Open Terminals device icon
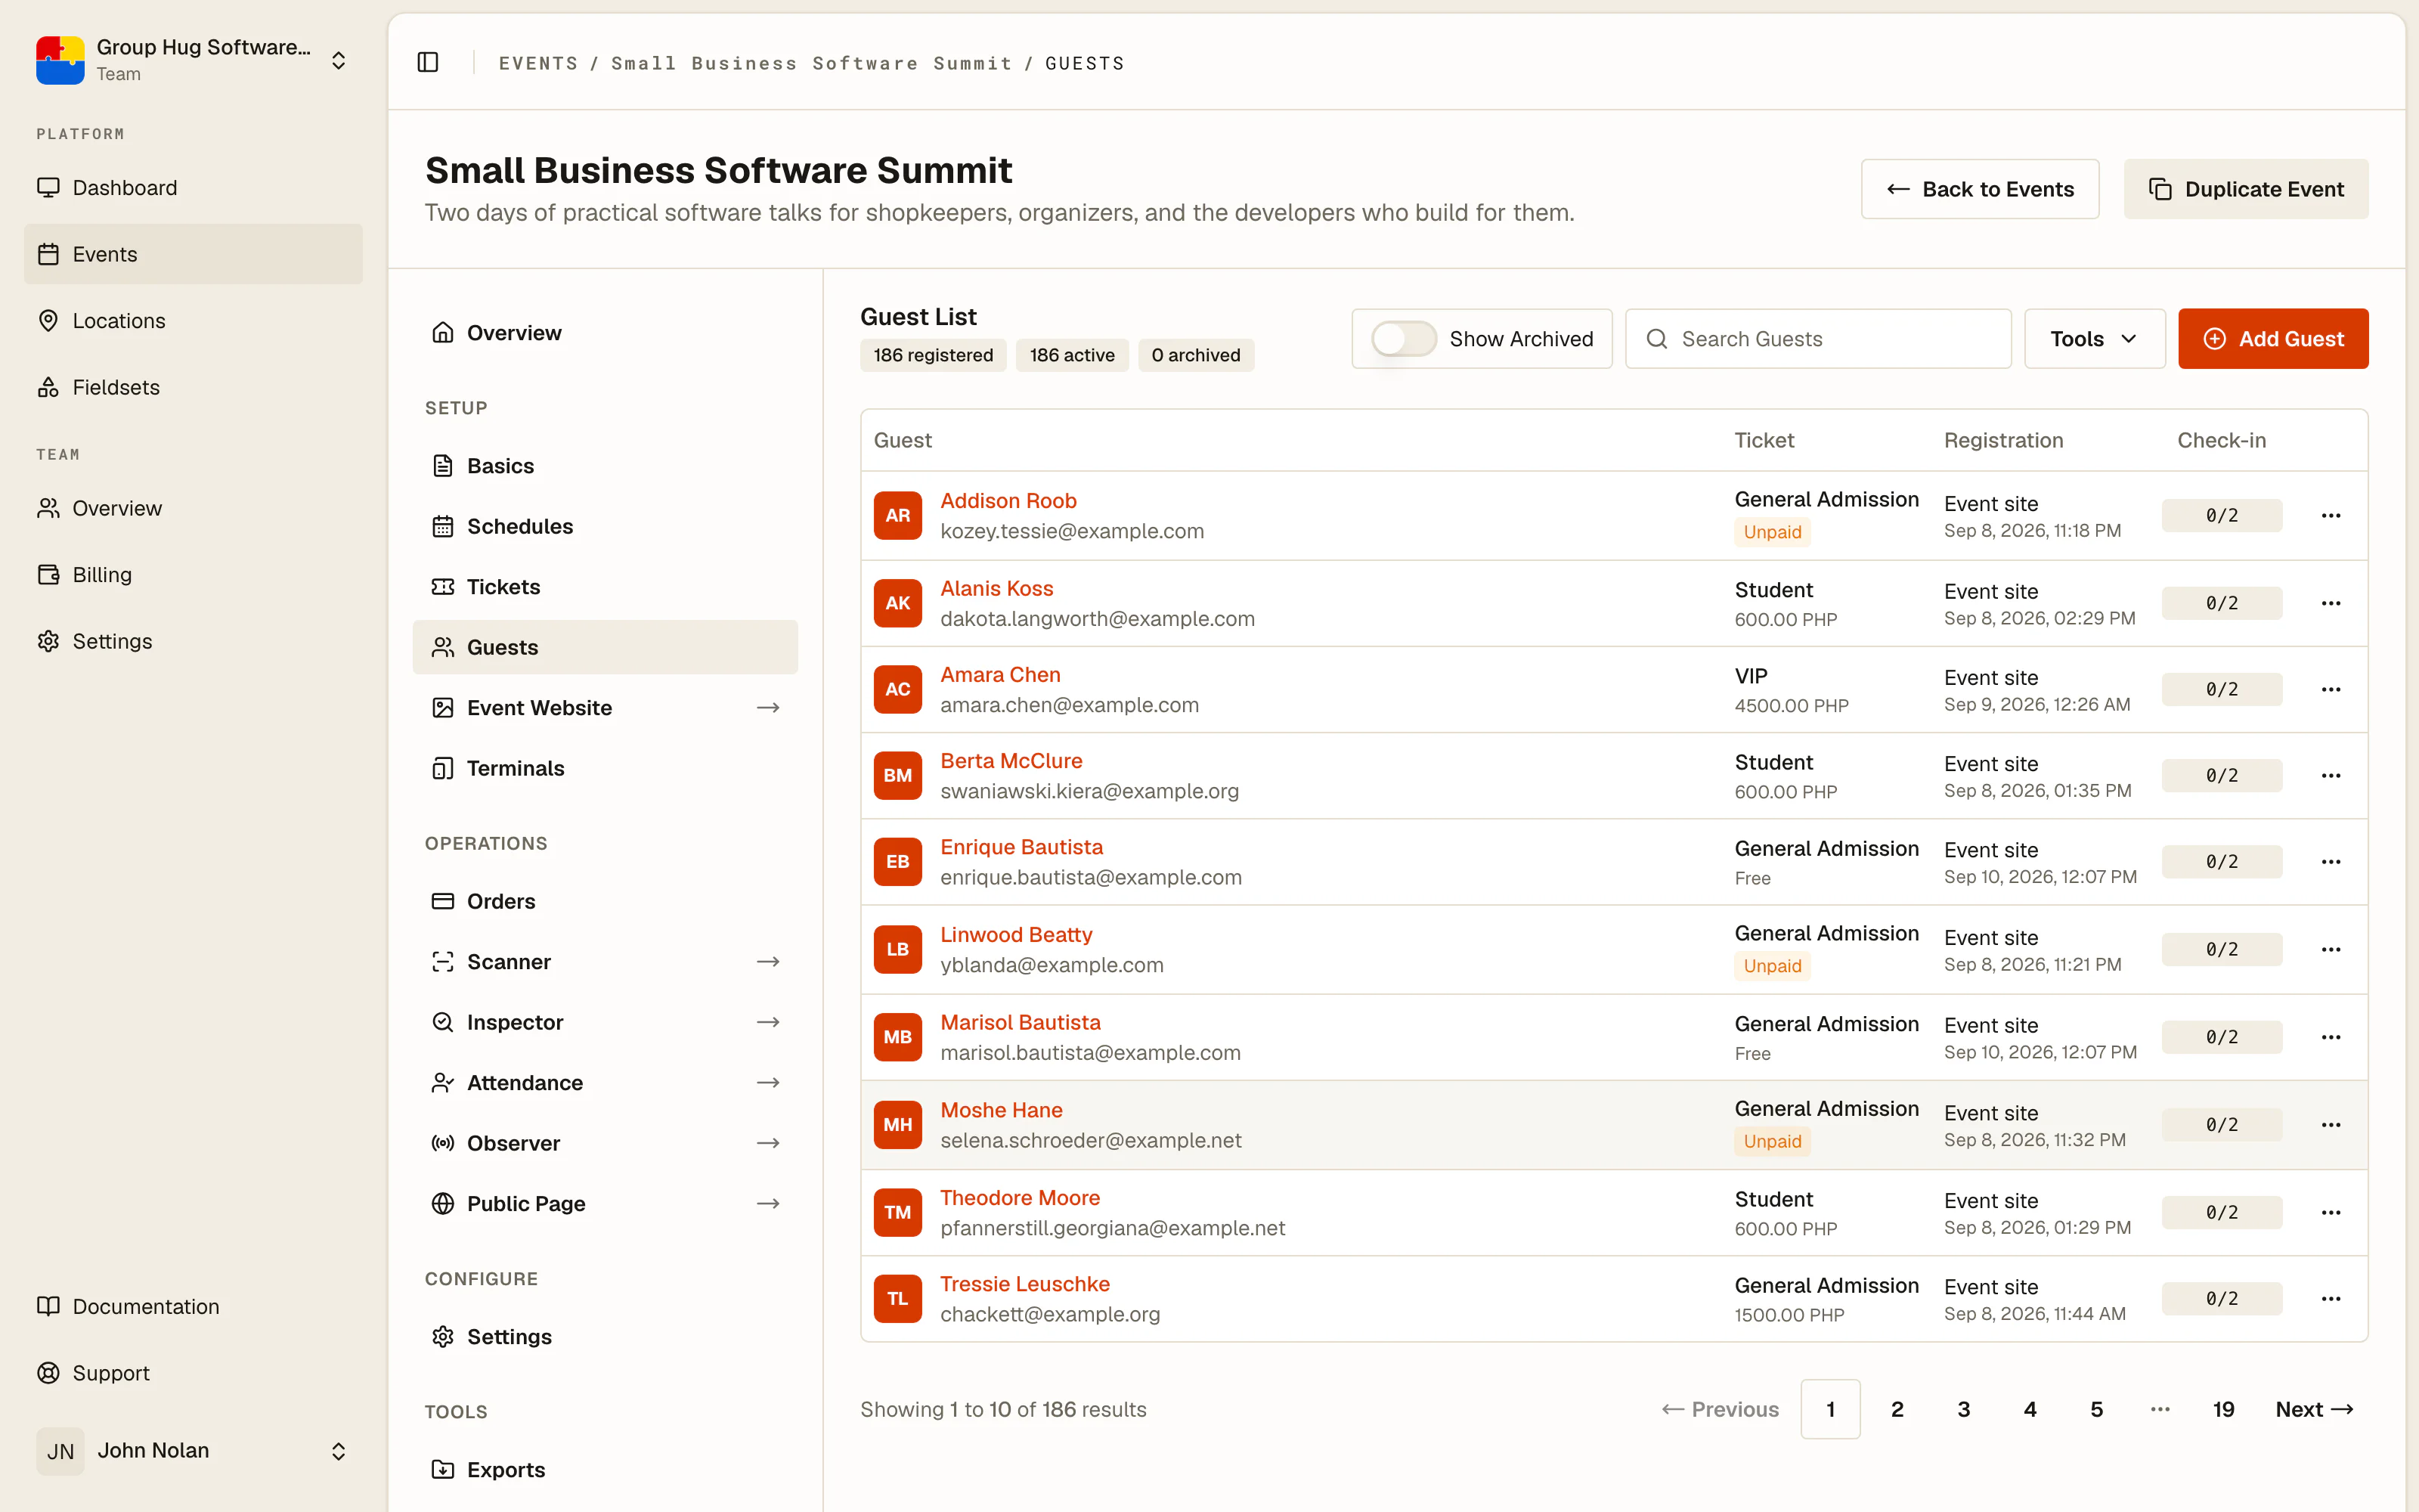This screenshot has width=2419, height=1512. (443, 768)
